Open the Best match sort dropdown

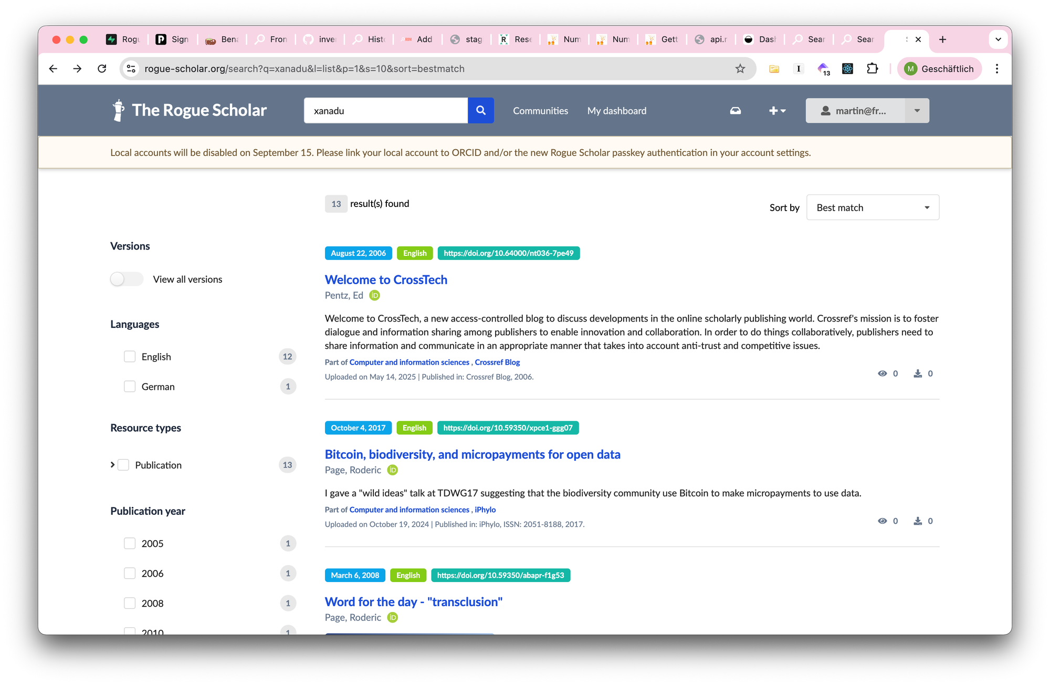(x=872, y=207)
